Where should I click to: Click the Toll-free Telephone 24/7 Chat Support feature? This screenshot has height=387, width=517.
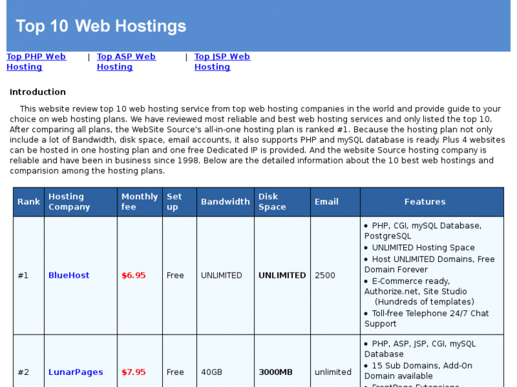pos(427,319)
